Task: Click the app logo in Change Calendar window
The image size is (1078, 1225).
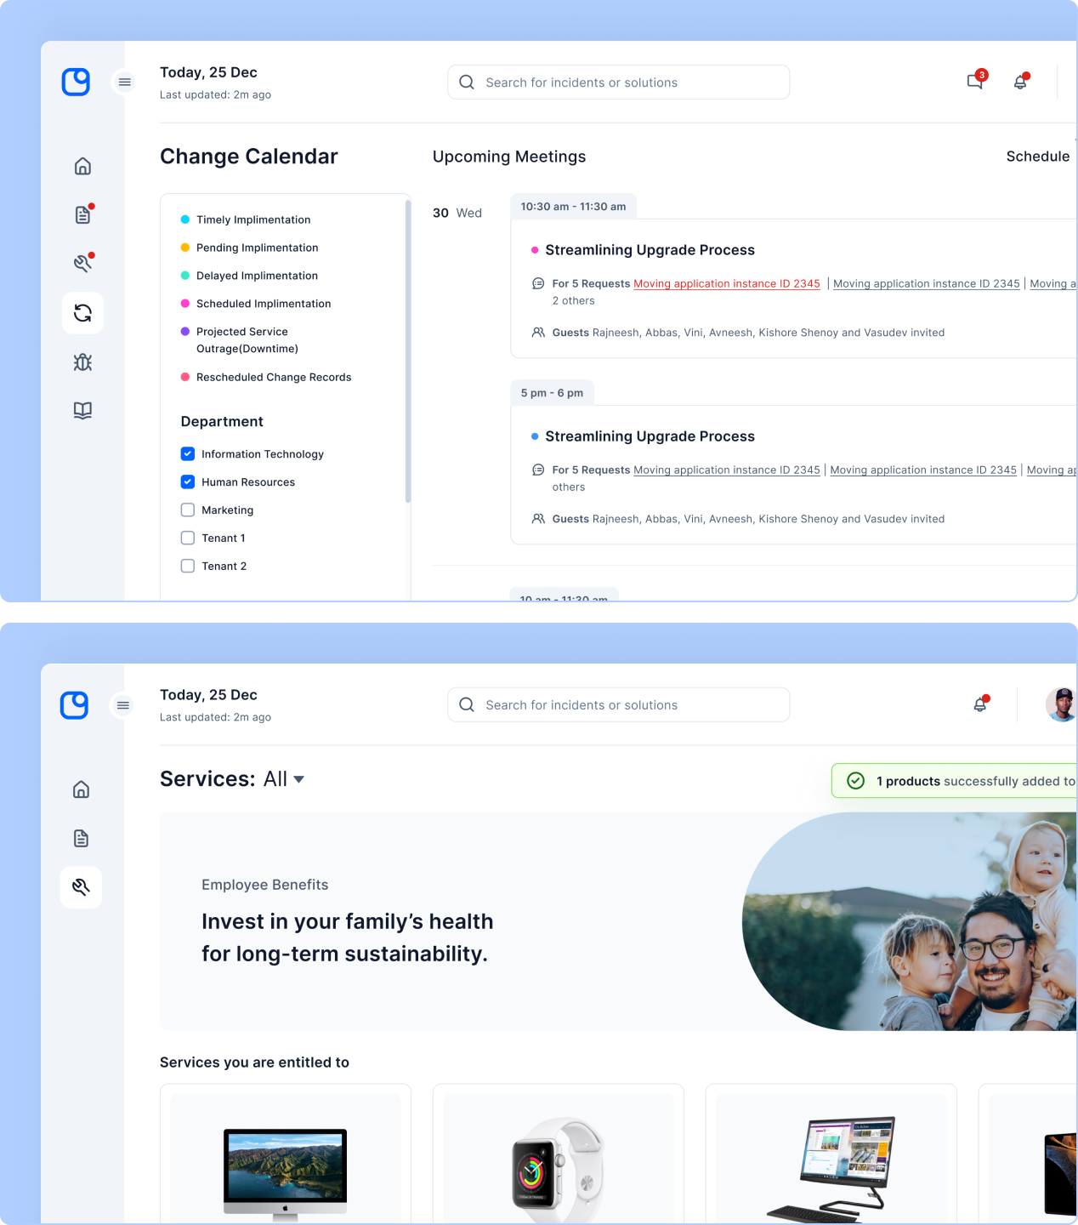Action: coord(76,82)
